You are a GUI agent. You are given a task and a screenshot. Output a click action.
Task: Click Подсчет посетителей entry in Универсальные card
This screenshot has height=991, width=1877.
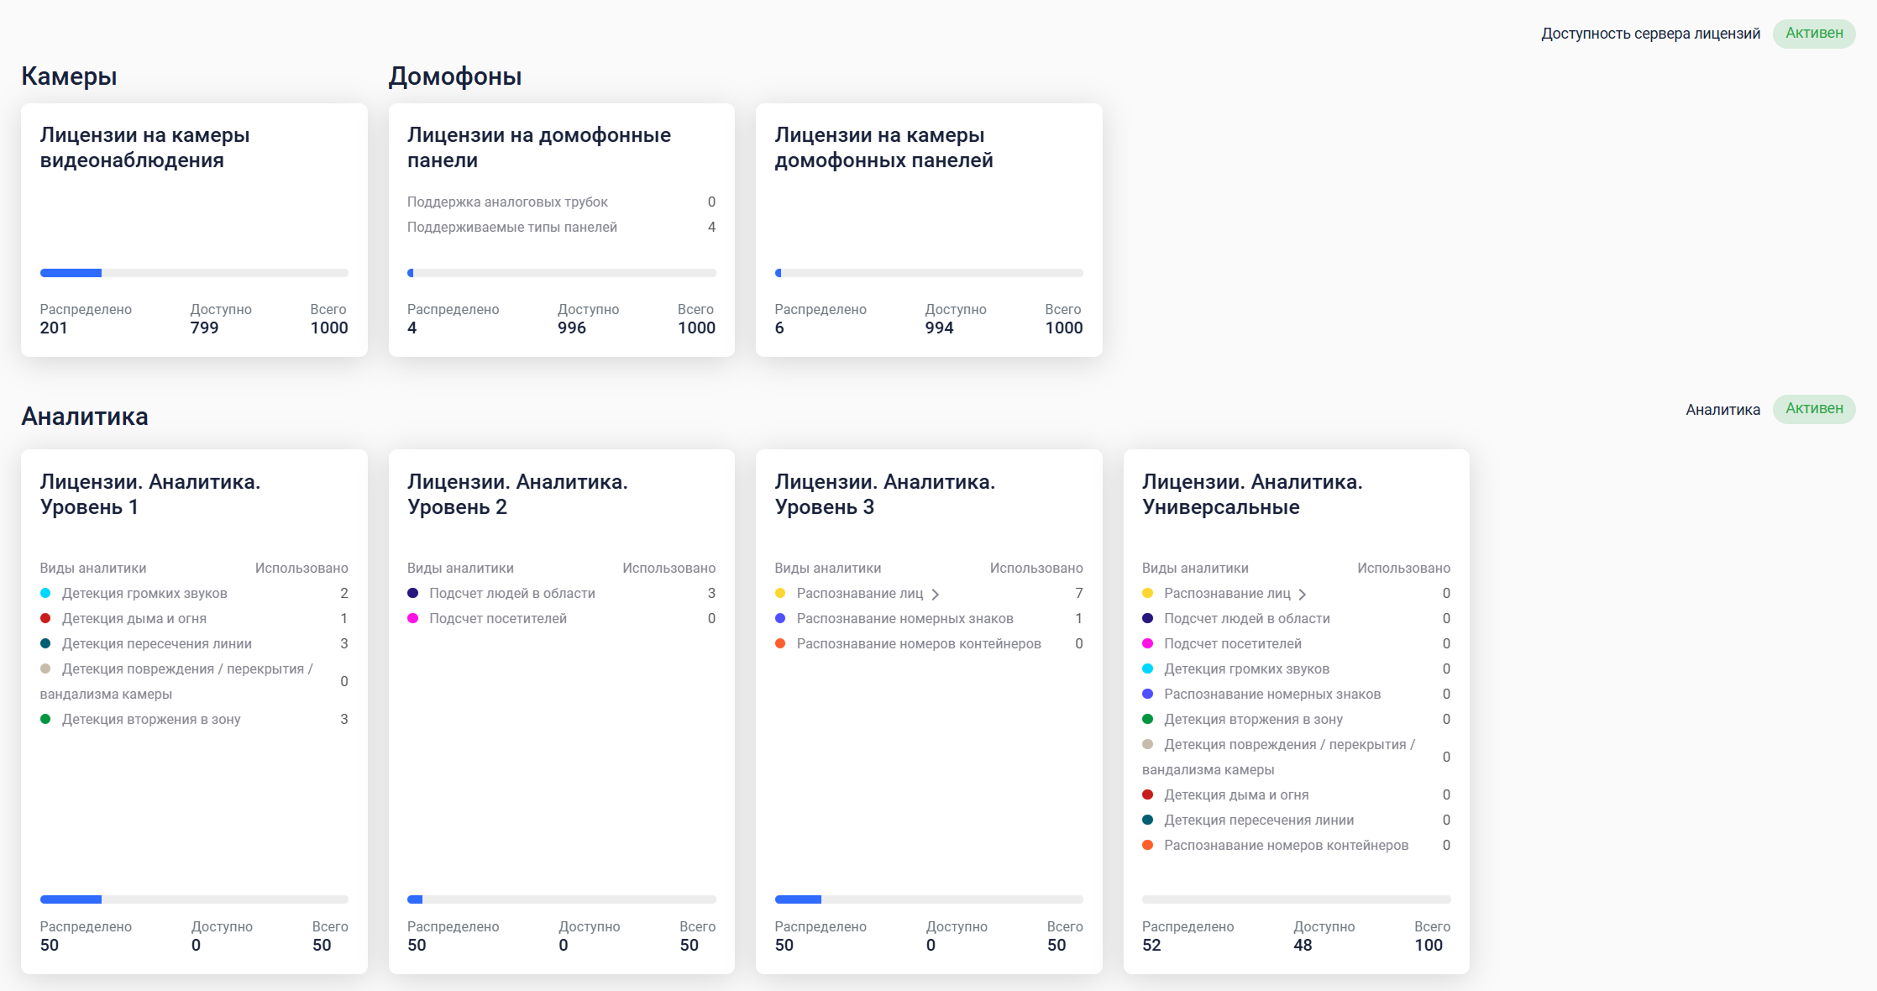click(x=1232, y=643)
